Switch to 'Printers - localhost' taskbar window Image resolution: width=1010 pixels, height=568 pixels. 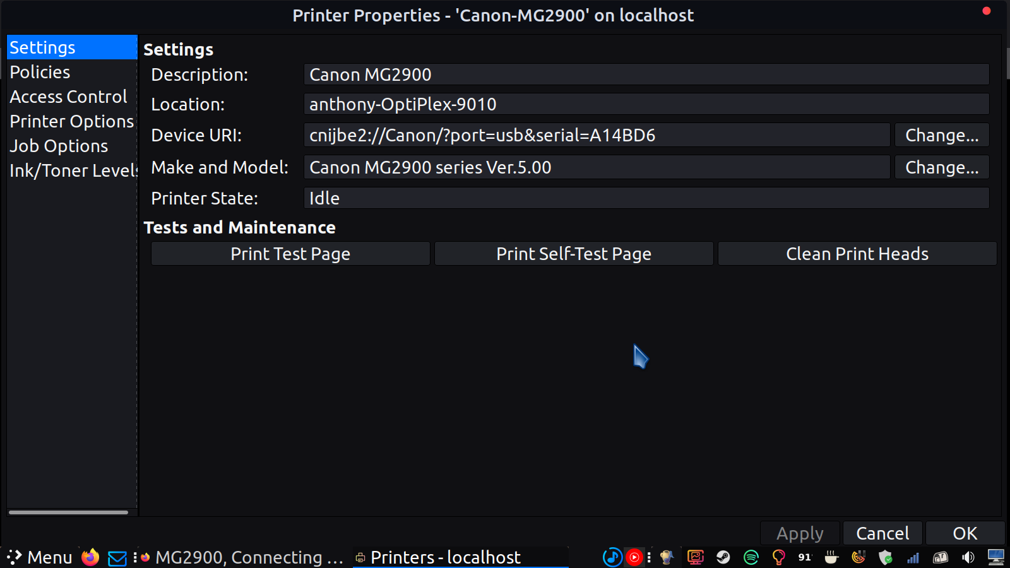[461, 557]
